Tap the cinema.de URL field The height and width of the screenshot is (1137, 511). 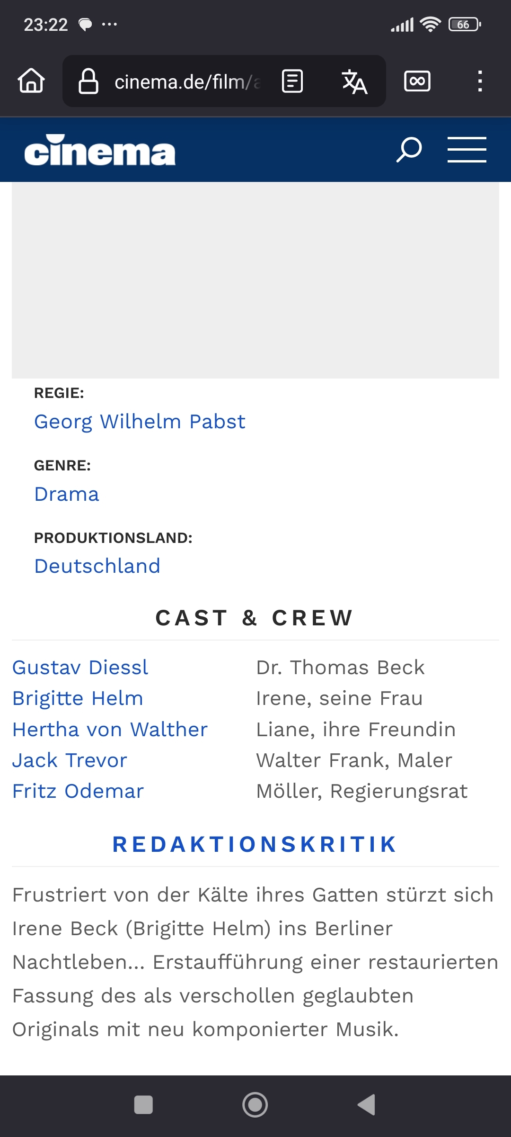(x=187, y=82)
